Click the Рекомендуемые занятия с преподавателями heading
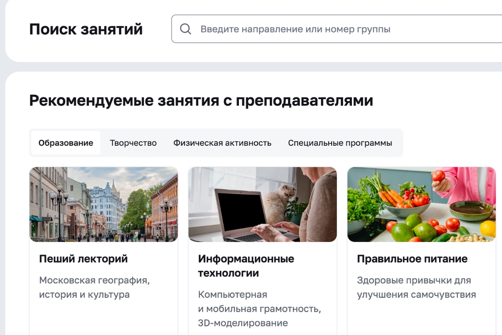 point(201,101)
